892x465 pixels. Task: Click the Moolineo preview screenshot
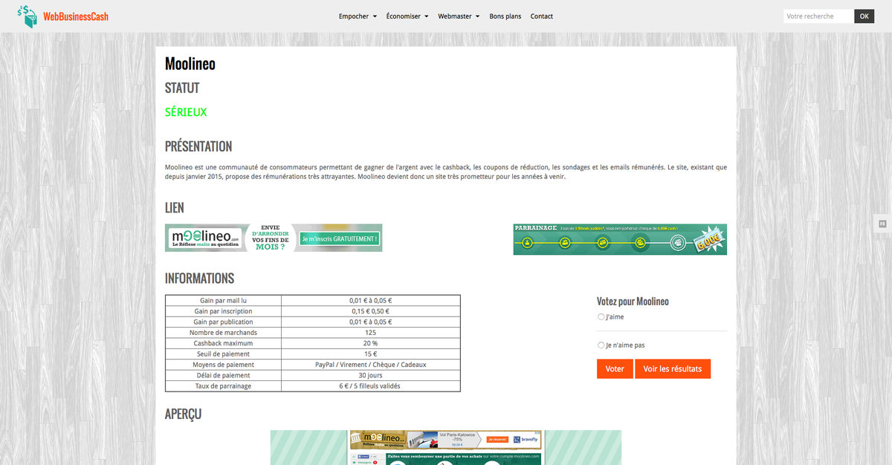click(x=446, y=447)
